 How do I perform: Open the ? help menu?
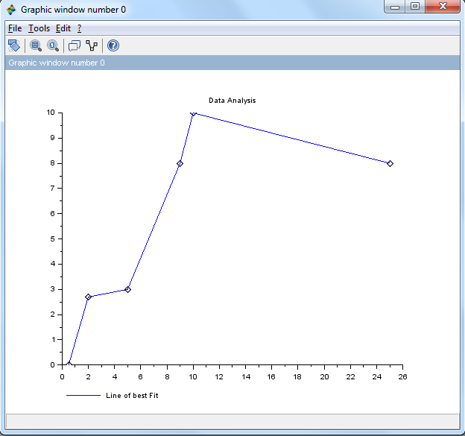pos(79,28)
